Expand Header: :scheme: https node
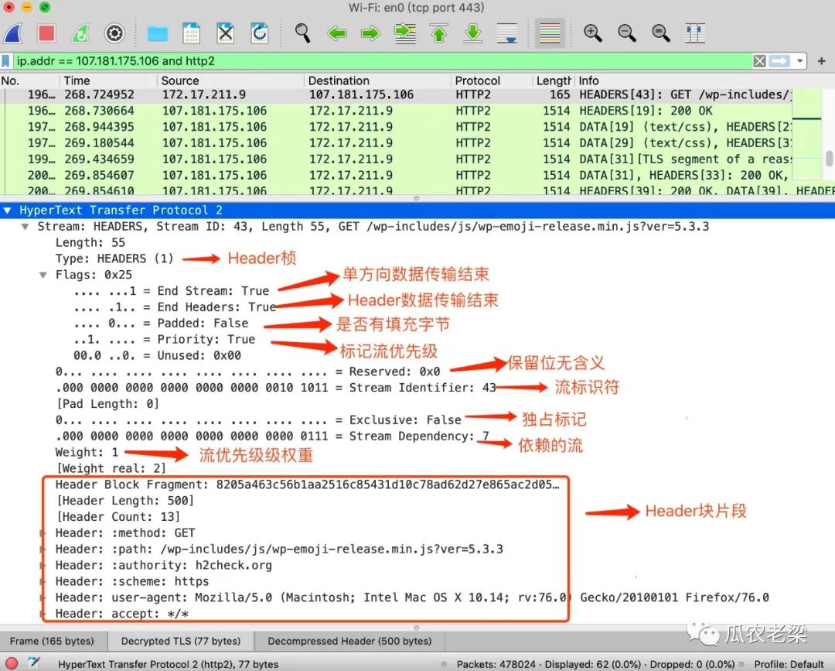The width and height of the screenshot is (835, 671). (x=42, y=581)
